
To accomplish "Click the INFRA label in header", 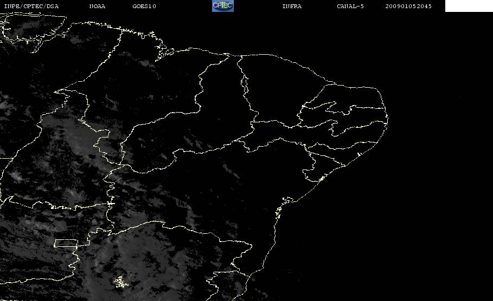I will point(292,6).
